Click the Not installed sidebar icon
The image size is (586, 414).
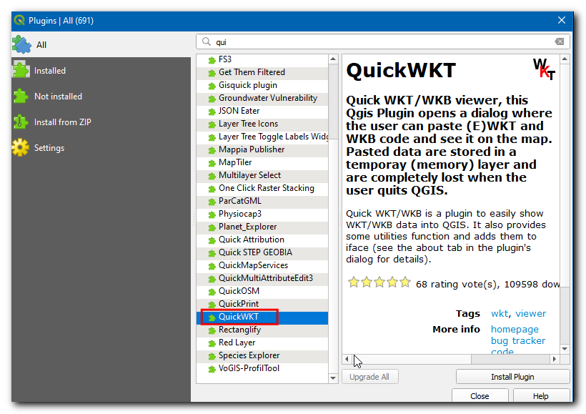[x=20, y=96]
